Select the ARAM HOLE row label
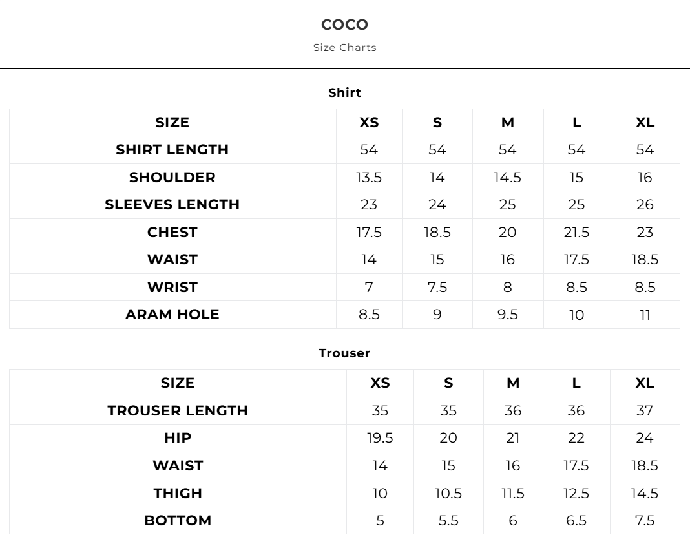The width and height of the screenshot is (690, 557). point(172,314)
